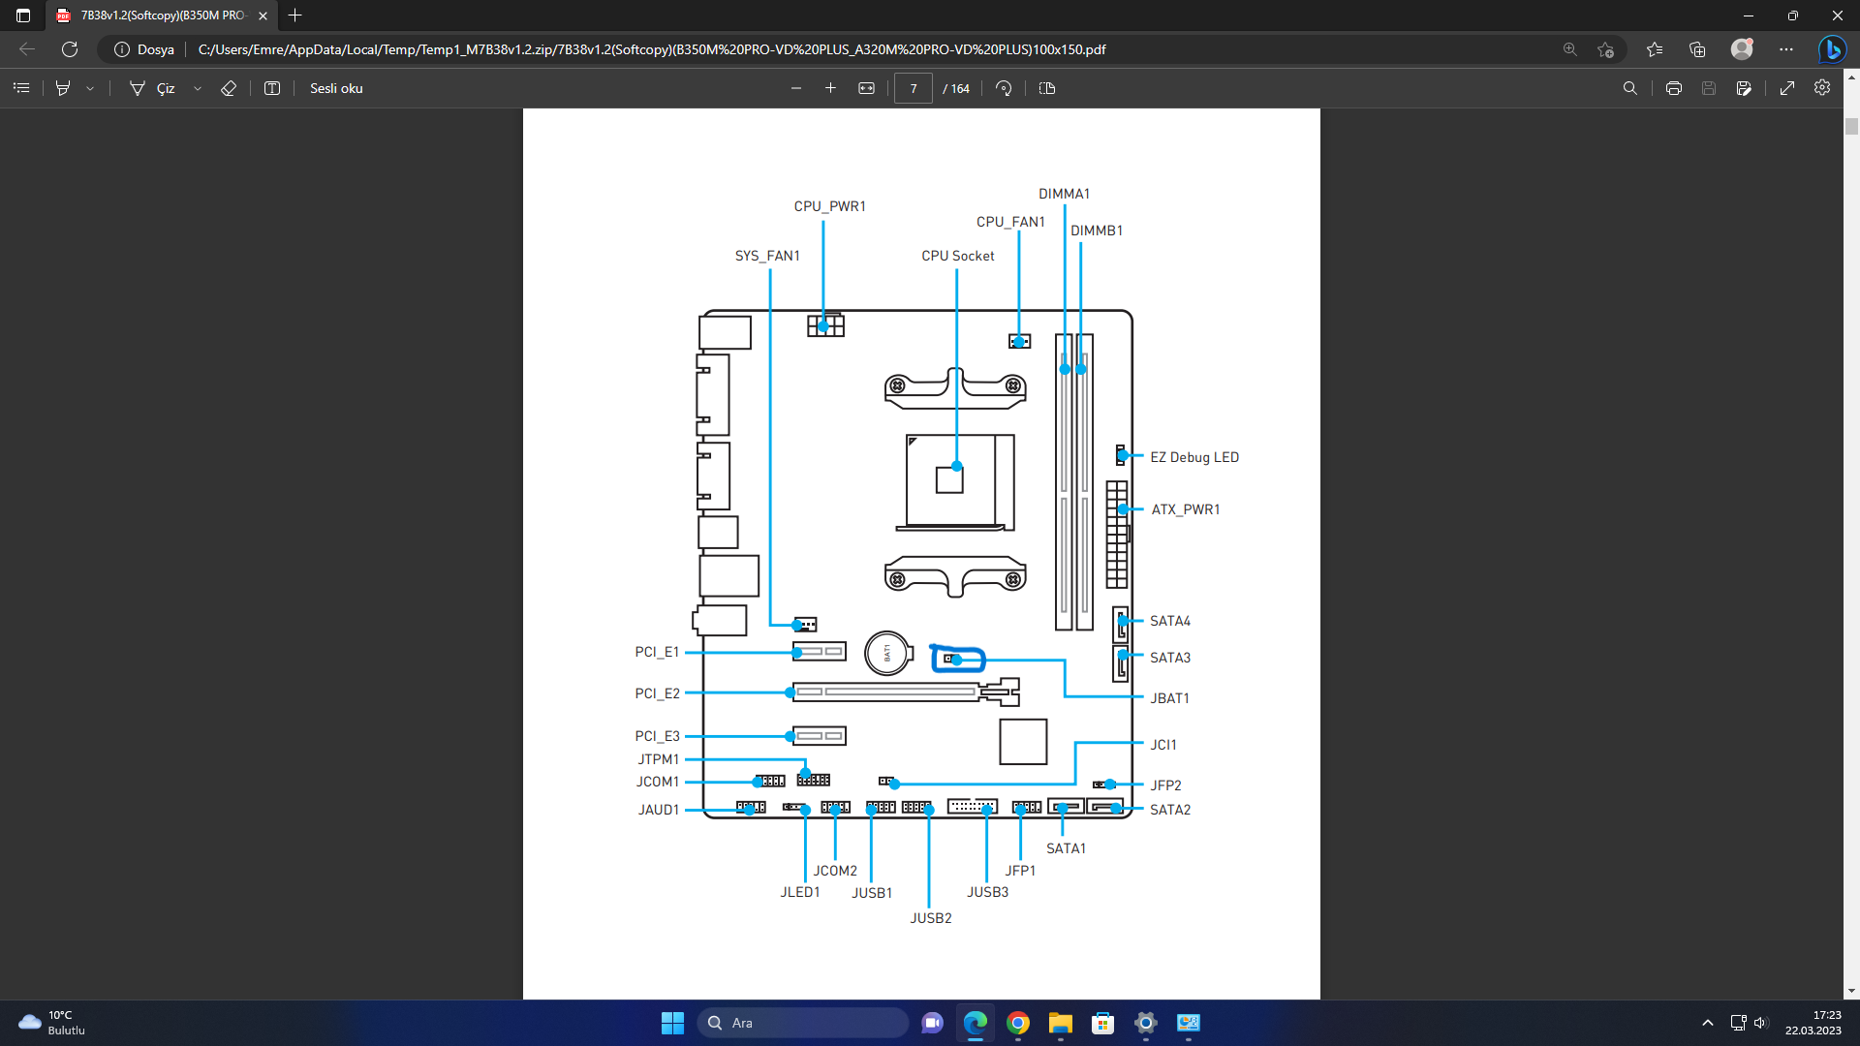Open the Windows Start menu
Image resolution: width=1860 pixels, height=1046 pixels.
pyautogui.click(x=672, y=1023)
